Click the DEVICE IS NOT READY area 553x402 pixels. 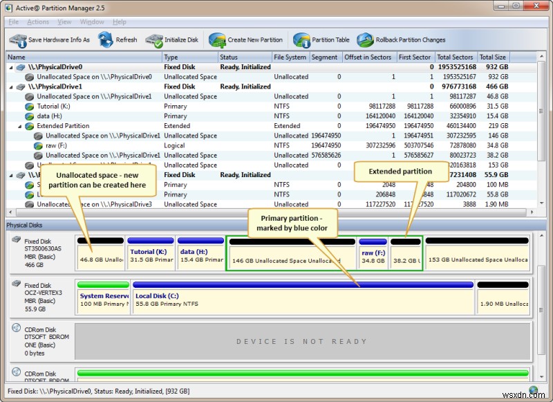[302, 342]
